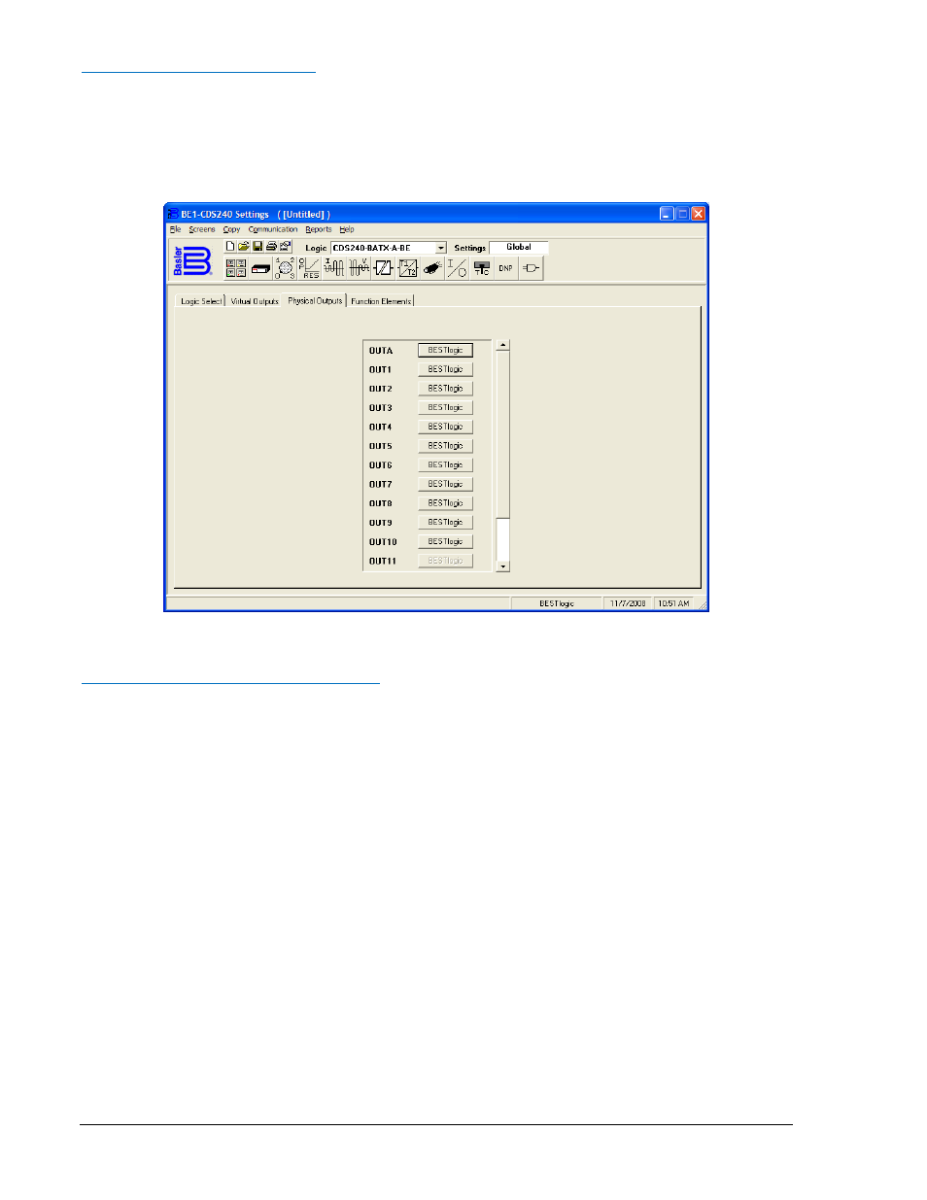Click the 10:51 AM time in status bar
The image size is (927, 1200).
click(673, 603)
